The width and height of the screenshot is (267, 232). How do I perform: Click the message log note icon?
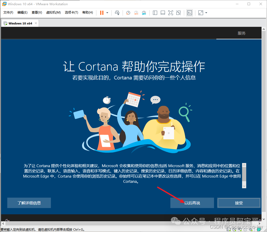pyautogui.click(x=259, y=229)
